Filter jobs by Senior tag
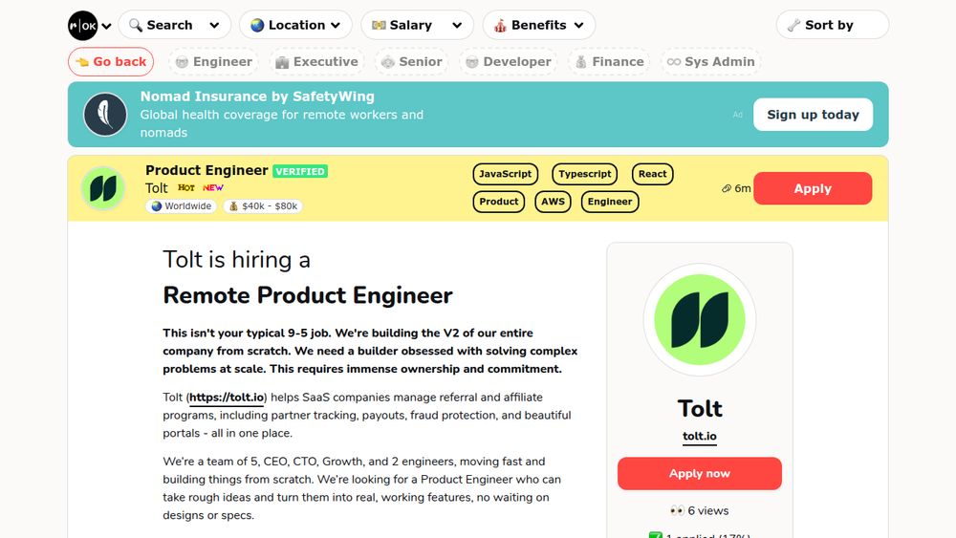The height and width of the screenshot is (538, 956). click(411, 61)
